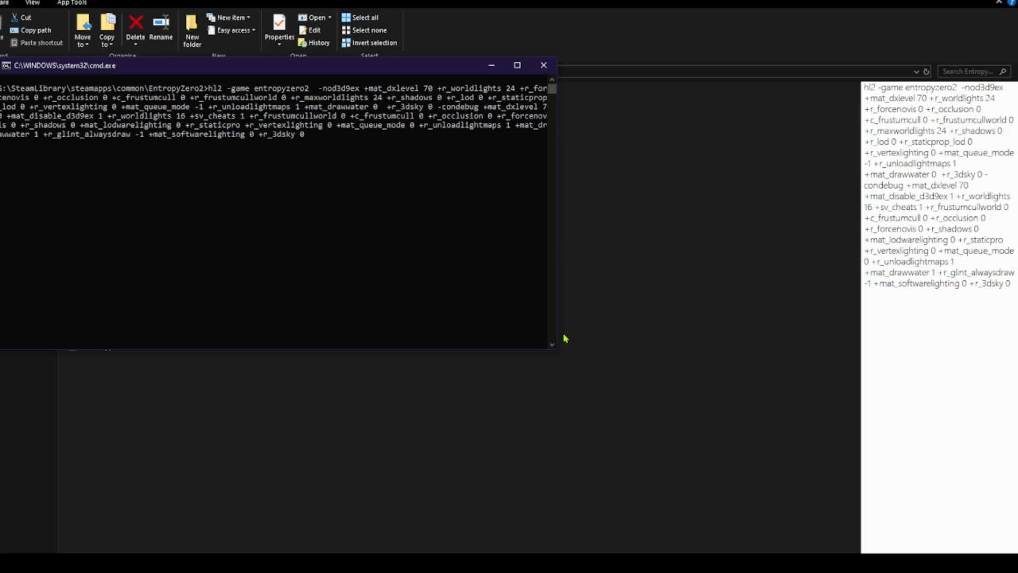Choose Select none to clear selection
Screen dimensions: 1018x573
(x=364, y=30)
